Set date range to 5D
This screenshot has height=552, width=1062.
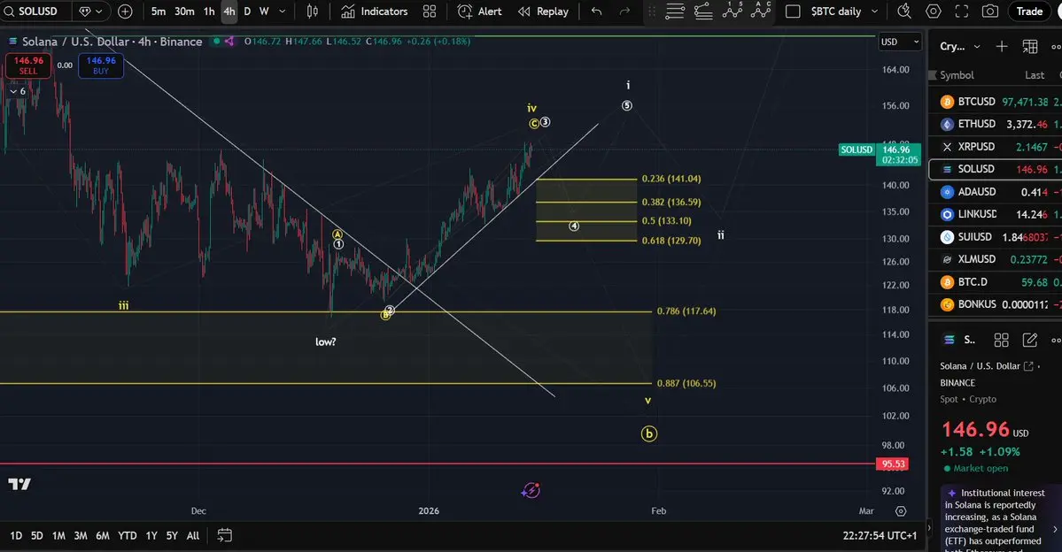[x=37, y=536]
